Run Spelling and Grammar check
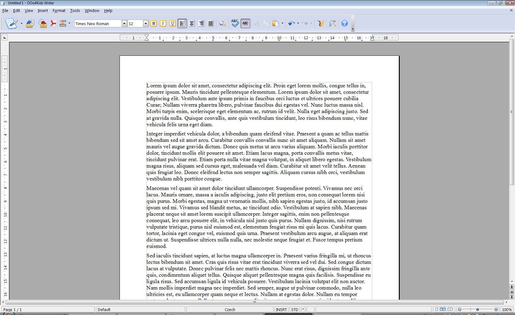This screenshot has height=315, width=515. [x=235, y=24]
